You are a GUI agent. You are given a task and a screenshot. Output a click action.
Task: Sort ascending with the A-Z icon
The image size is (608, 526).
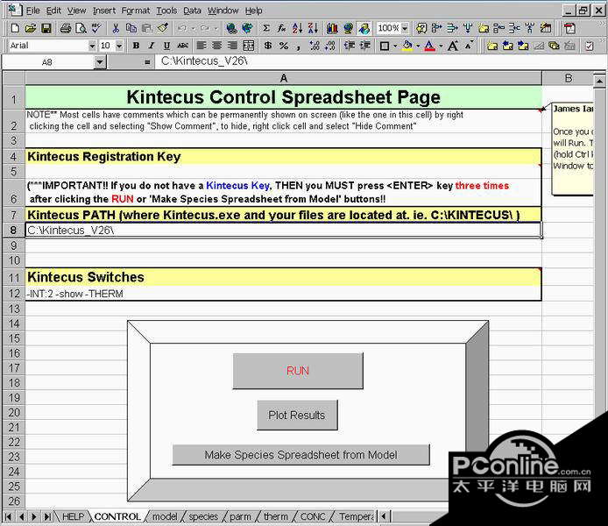297,28
